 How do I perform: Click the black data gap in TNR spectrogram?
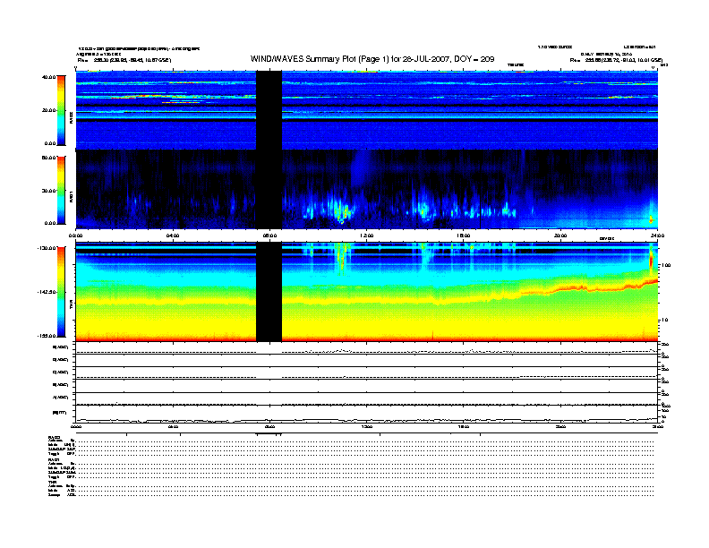pyautogui.click(x=269, y=292)
